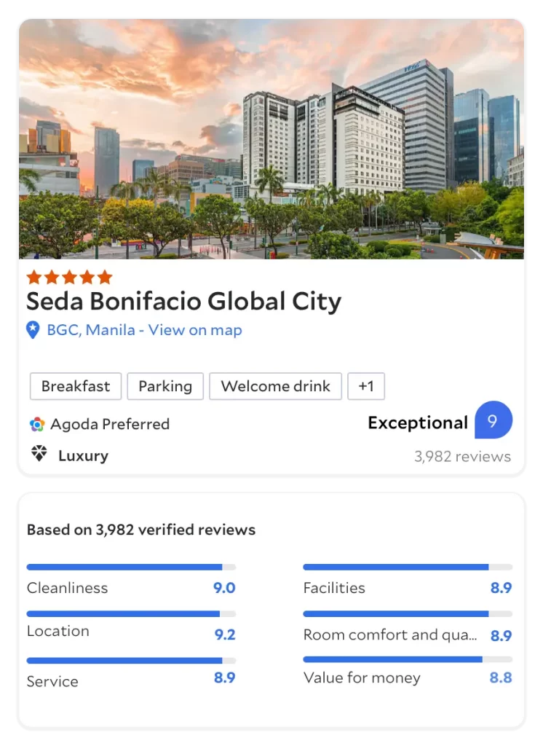Screen dimensions: 543x746
Task: Click the five-star rating icons
Action: click(x=69, y=277)
